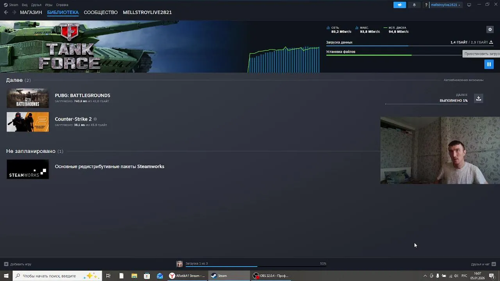500x281 pixels.
Task: Open the Steam help question mark
Action: click(426, 5)
